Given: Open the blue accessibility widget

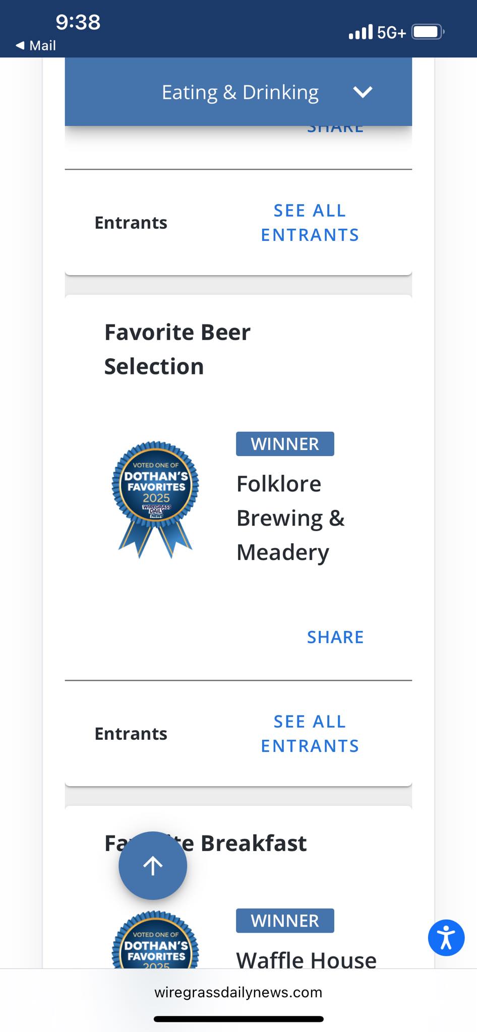Looking at the screenshot, I should [x=447, y=937].
